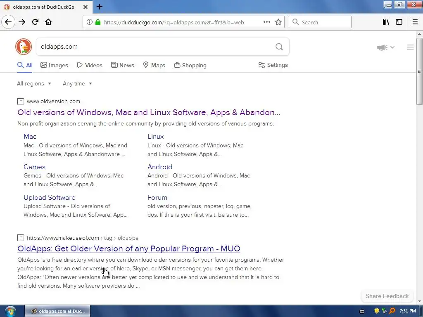
Task: Open the Firefox hamburger menu
Action: point(415,22)
